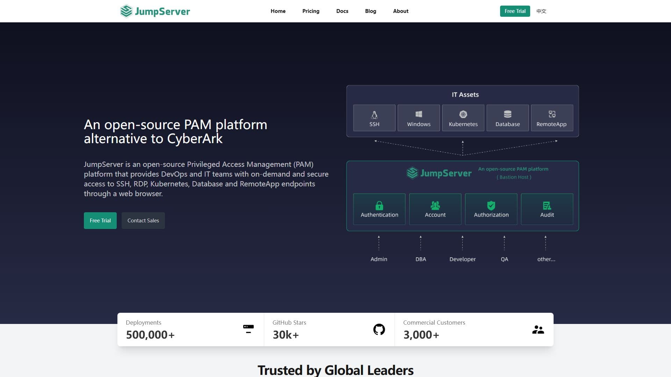Click the DBA role label
671x377 pixels.
(x=421, y=259)
